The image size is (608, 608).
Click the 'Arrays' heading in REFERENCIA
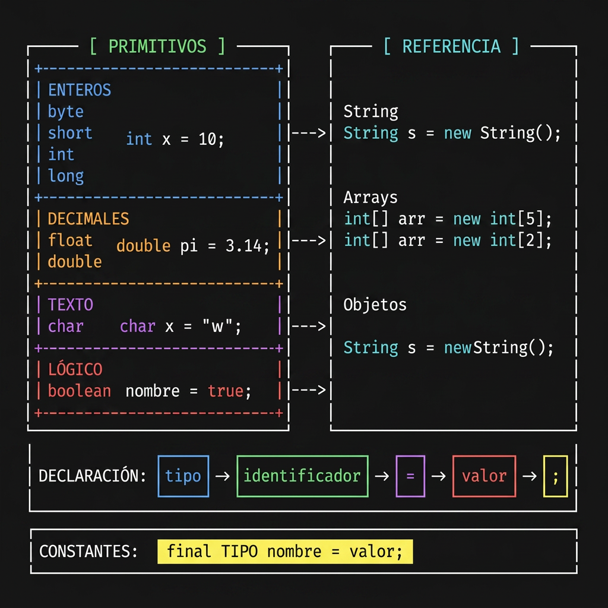370,198
